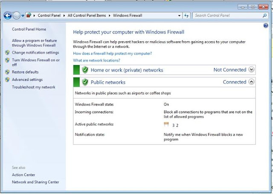
Task: Click Active public networks label
Action: 94,124
